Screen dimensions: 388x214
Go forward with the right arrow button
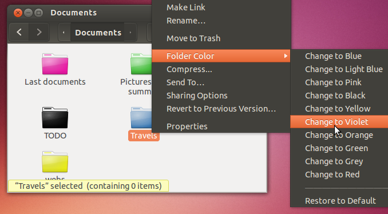point(39,32)
